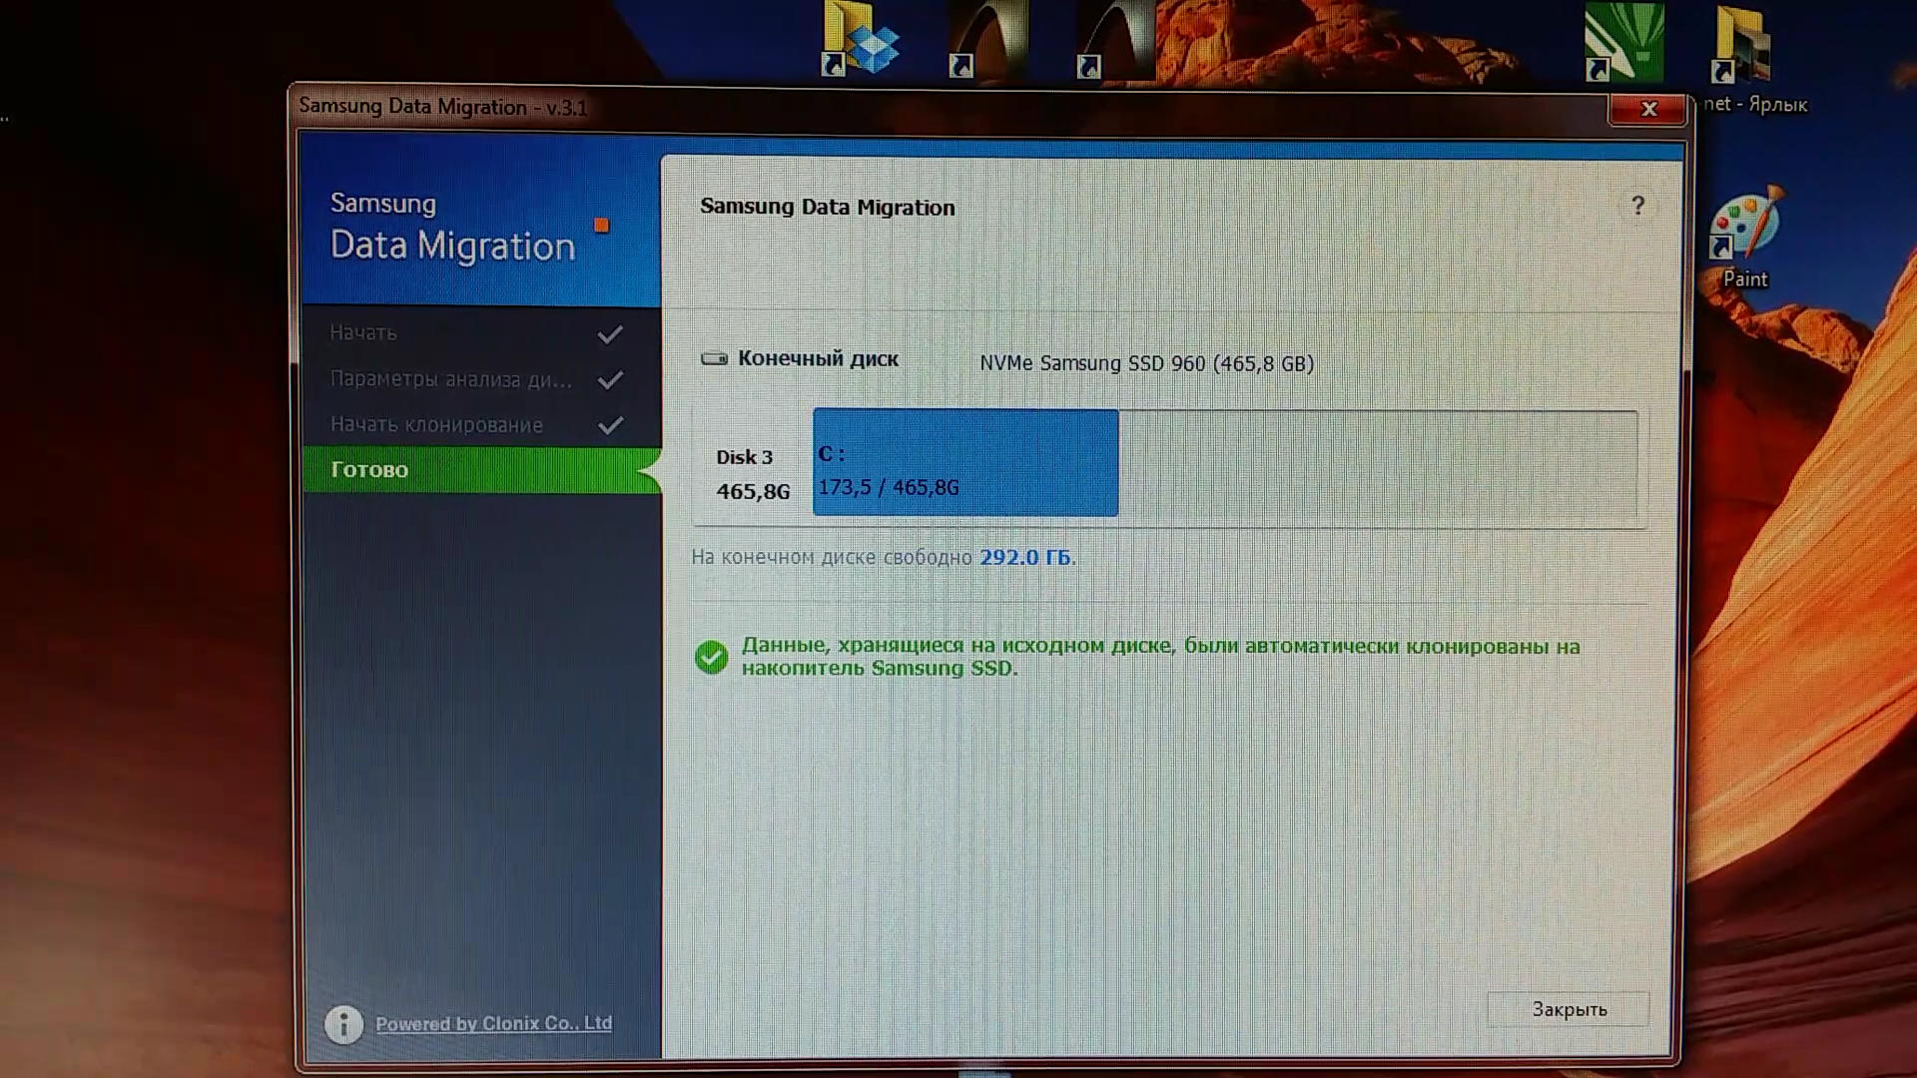Open Powered by Clonix Co., Ltd link
The height and width of the screenshot is (1078, 1917).
pyautogui.click(x=493, y=1024)
